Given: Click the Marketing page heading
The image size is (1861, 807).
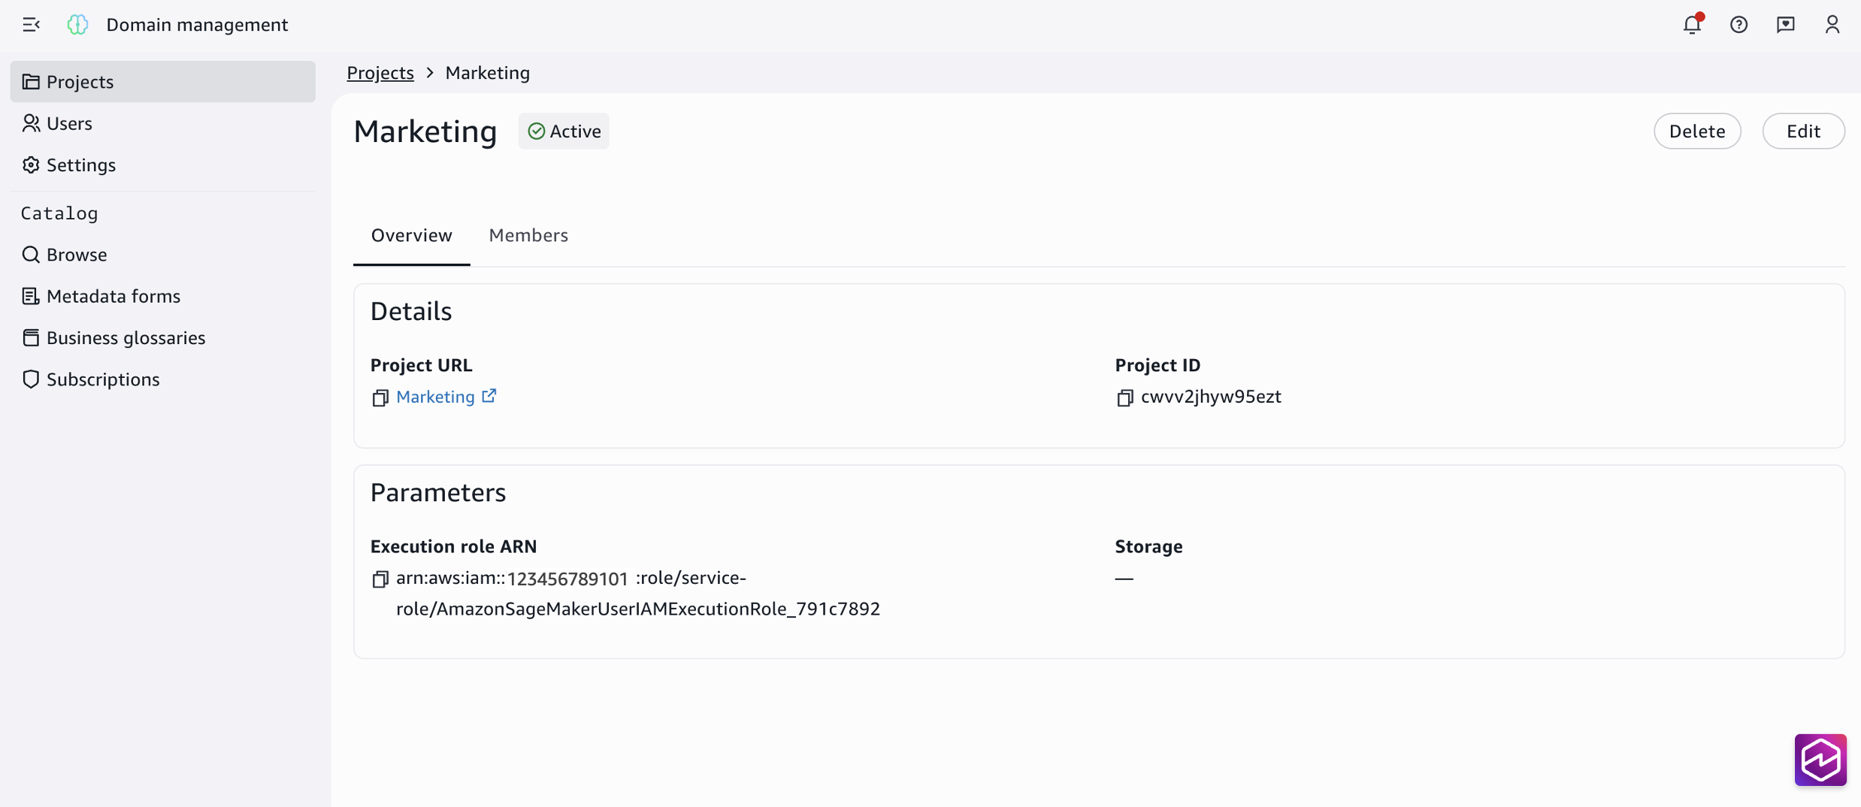Looking at the screenshot, I should (425, 131).
